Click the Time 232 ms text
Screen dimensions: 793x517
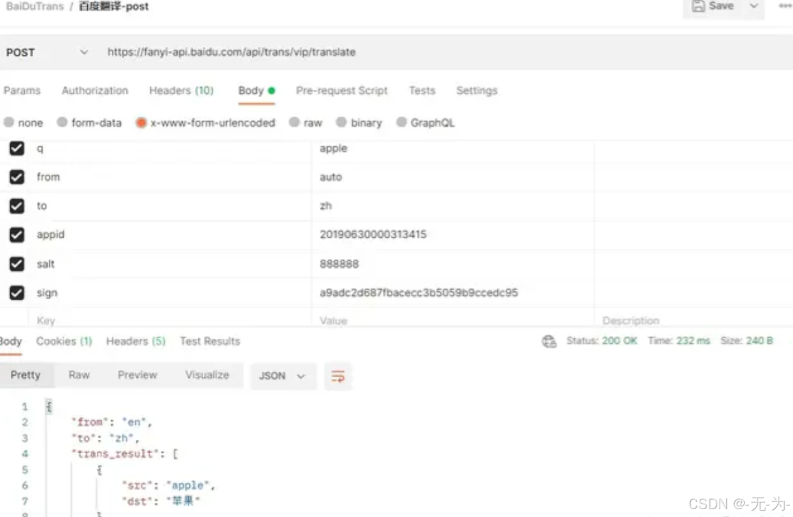pos(679,341)
